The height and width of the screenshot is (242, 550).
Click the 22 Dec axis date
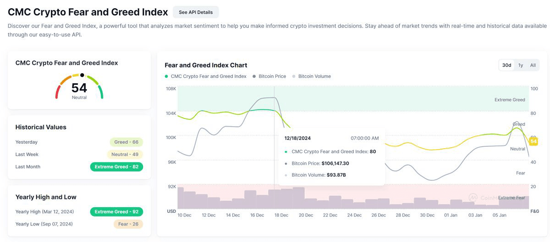(x=330, y=215)
